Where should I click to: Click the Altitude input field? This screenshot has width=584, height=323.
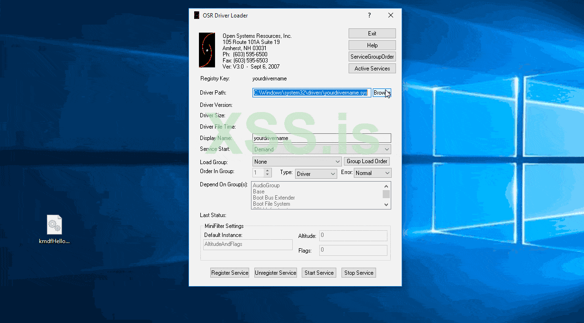click(353, 236)
